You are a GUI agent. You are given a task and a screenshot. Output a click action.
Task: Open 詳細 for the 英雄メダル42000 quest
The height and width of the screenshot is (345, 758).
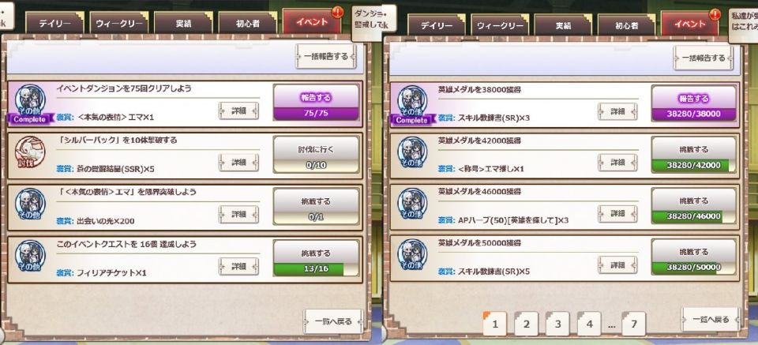pos(617,163)
